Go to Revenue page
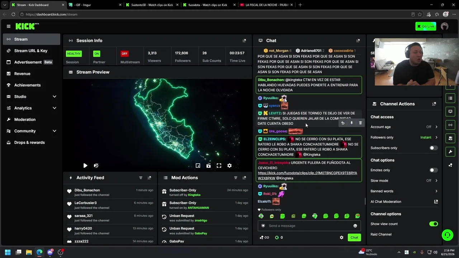 pyautogui.click(x=32, y=74)
